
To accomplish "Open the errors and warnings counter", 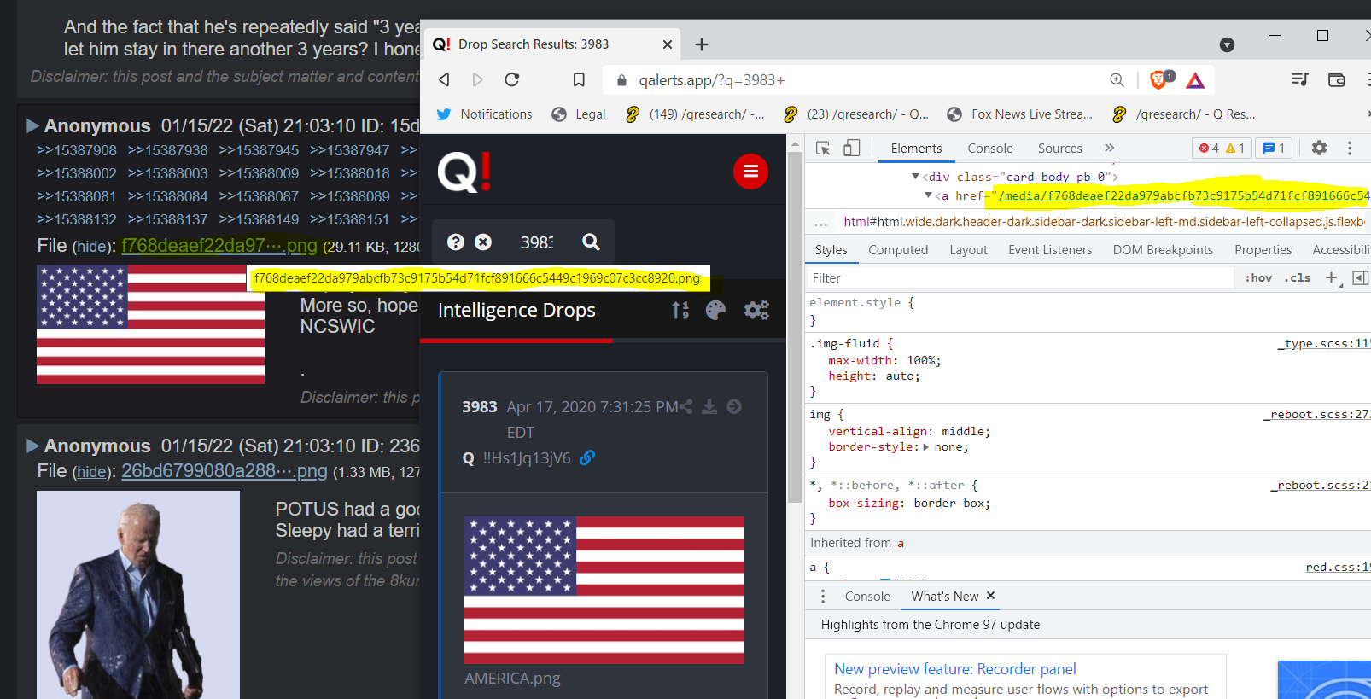I will 1222,149.
